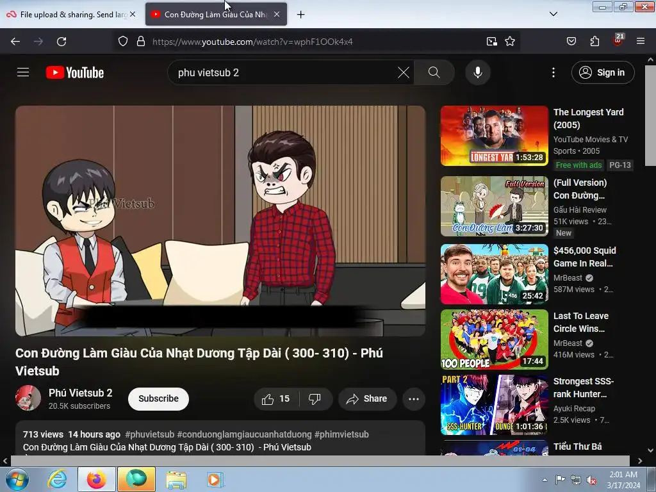The width and height of the screenshot is (656, 492).
Task: Open Firefox application hamburger menu
Action: [x=640, y=42]
